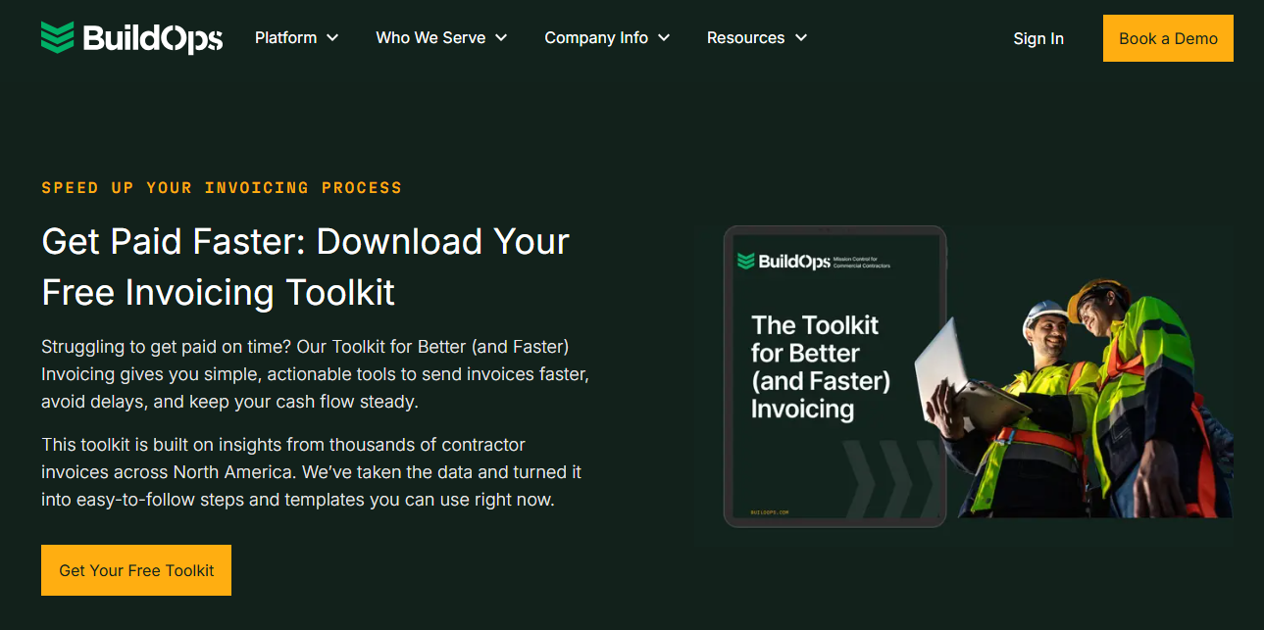
Task: Open the Company Info menu
Action: pos(596,38)
